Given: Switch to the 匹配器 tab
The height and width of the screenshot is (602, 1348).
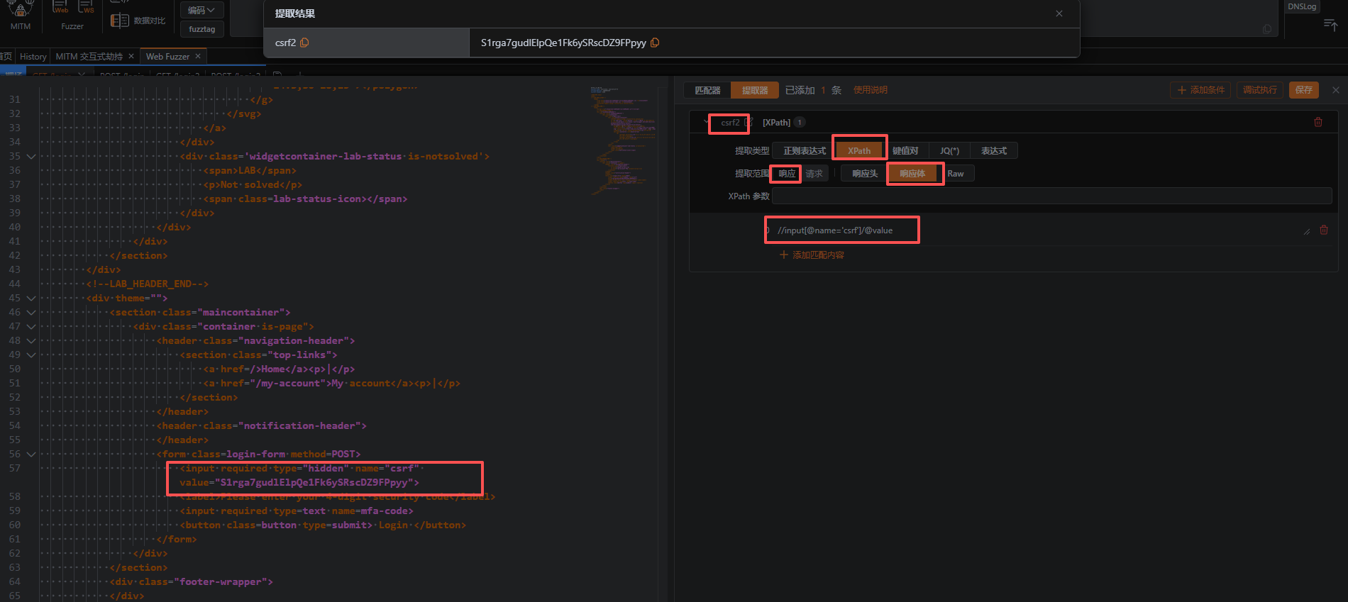Looking at the screenshot, I should pos(707,90).
